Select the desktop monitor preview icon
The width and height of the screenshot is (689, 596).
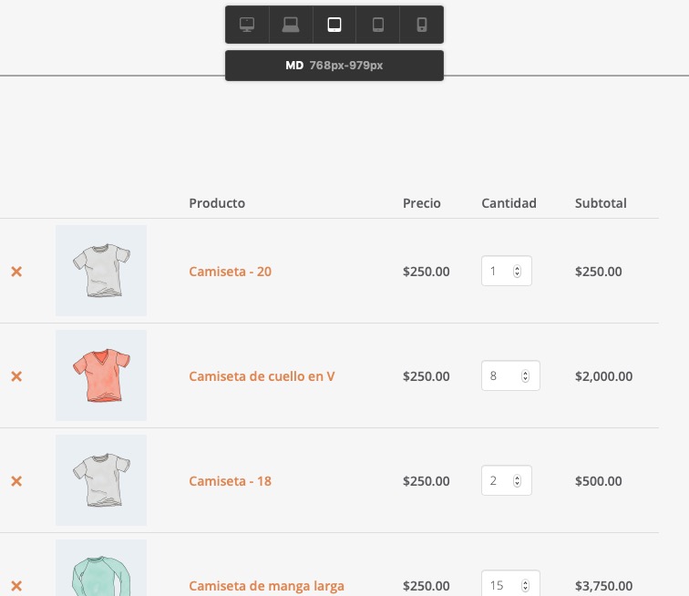point(247,25)
